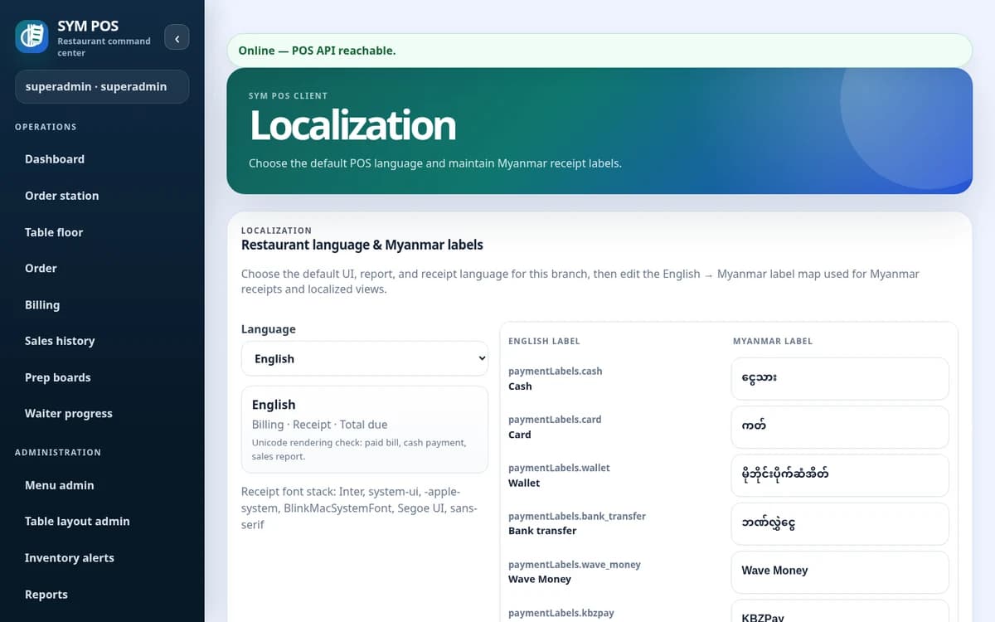Open the Language dropdown set to English
Viewport: 995px width, 622px height.
coord(365,358)
